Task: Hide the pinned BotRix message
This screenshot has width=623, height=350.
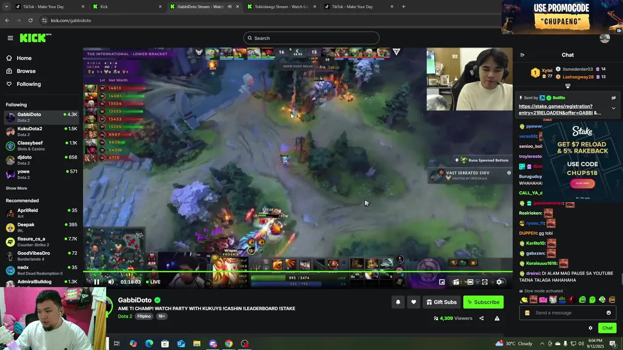Action: pos(613,98)
